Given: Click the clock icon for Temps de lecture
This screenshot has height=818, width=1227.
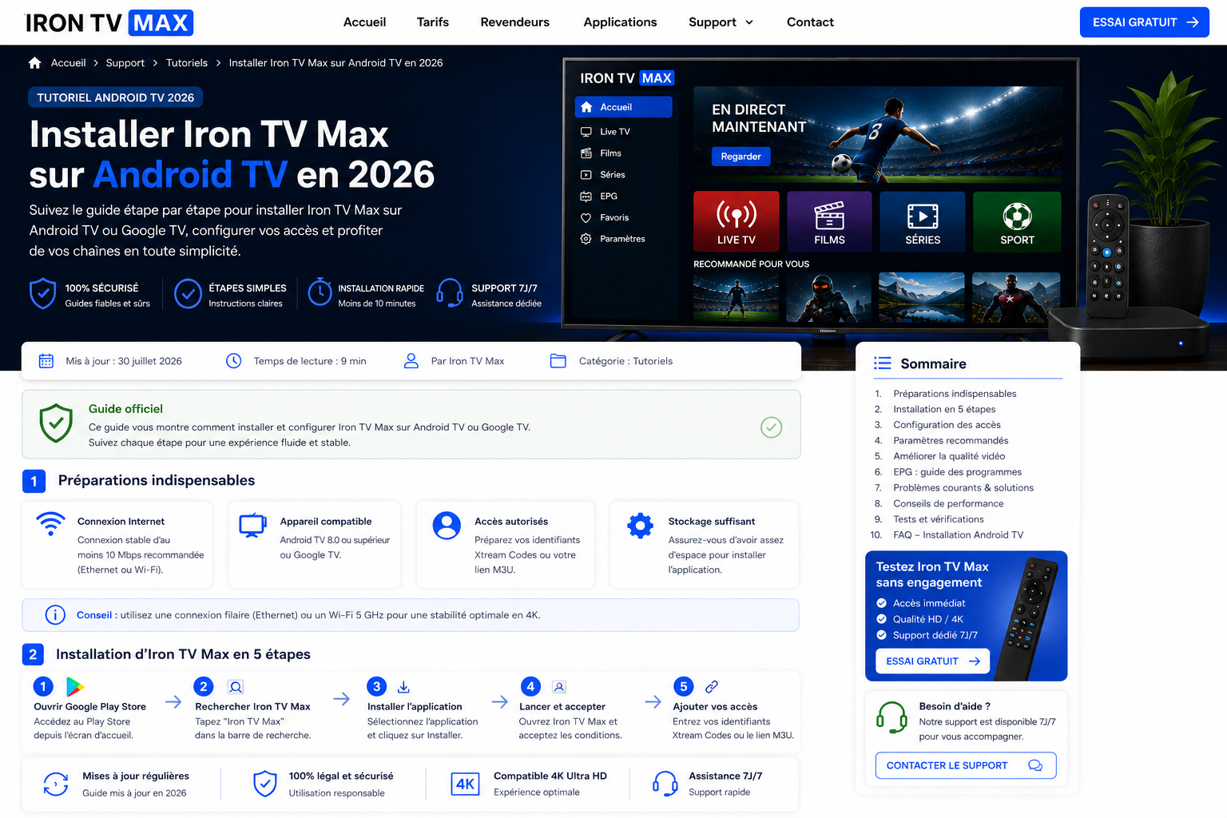Looking at the screenshot, I should 233,361.
